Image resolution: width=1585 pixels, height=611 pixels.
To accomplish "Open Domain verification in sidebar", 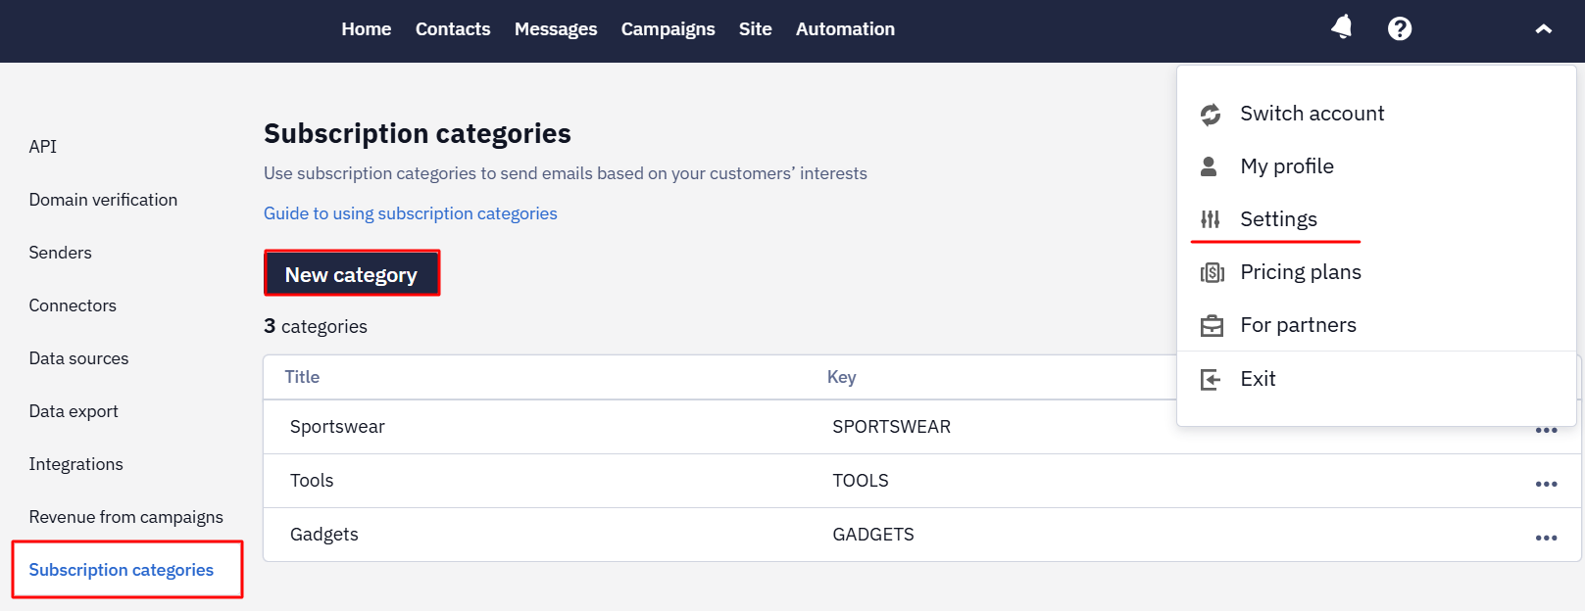I will pyautogui.click(x=103, y=200).
